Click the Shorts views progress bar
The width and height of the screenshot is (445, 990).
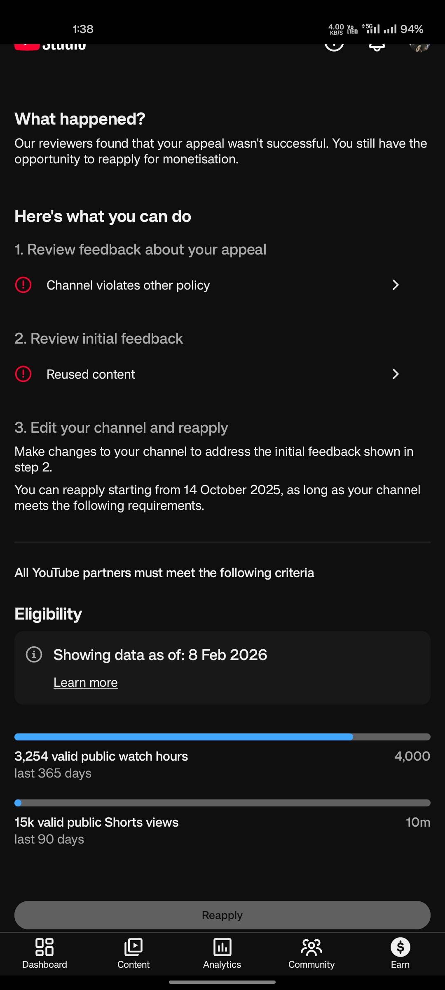(222, 803)
